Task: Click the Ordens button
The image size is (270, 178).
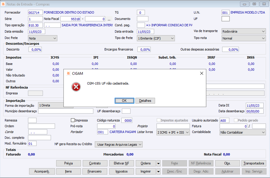Action: click(x=146, y=163)
